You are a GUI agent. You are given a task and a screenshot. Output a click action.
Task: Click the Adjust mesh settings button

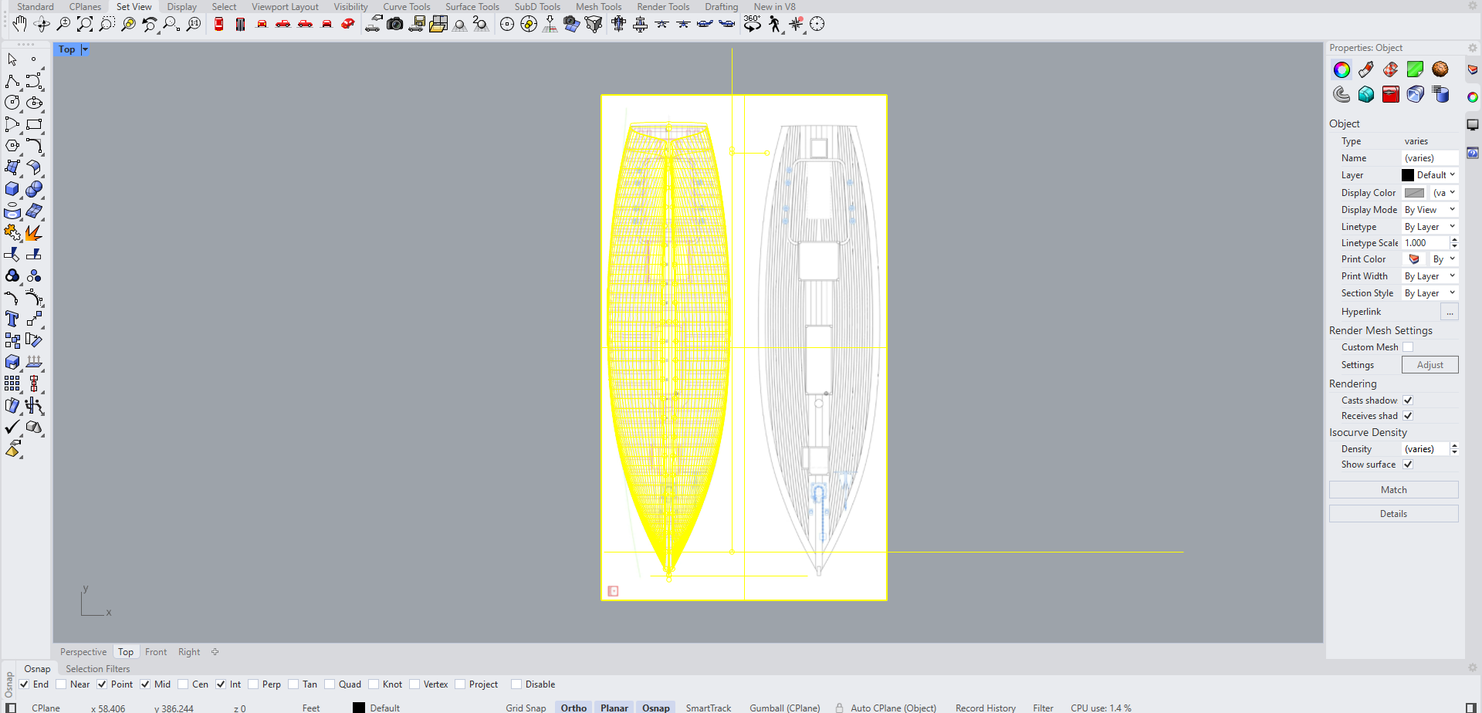[x=1430, y=365]
